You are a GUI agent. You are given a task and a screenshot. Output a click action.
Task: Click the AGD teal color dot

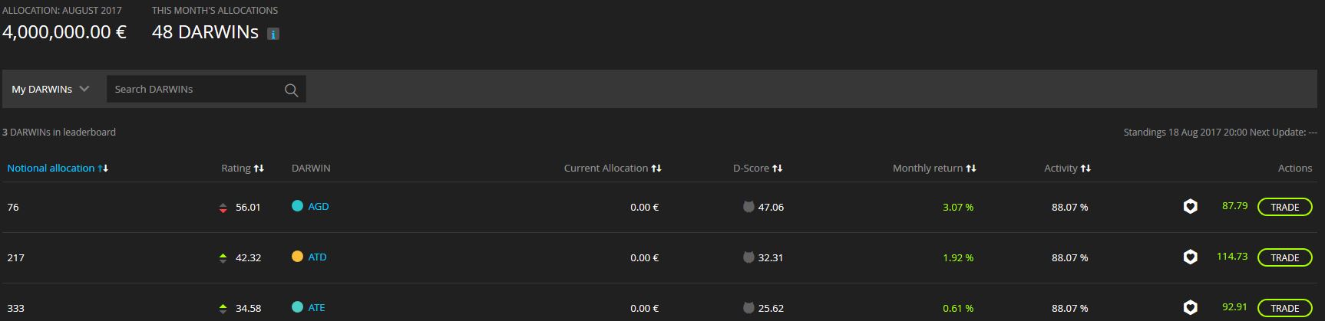point(297,206)
